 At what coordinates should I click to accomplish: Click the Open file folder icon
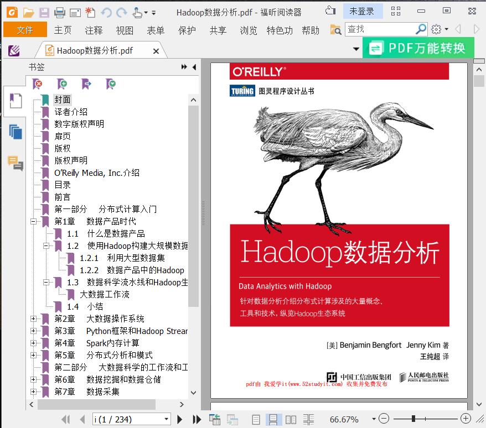tap(28, 12)
